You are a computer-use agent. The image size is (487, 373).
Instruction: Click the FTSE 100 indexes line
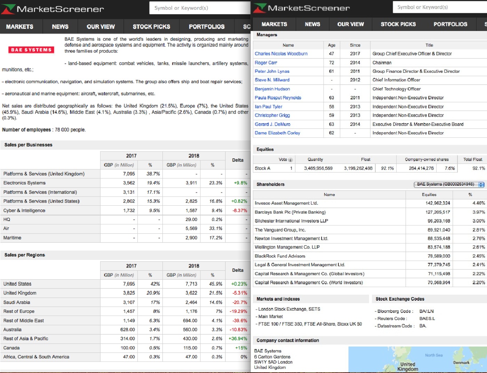click(x=310, y=324)
